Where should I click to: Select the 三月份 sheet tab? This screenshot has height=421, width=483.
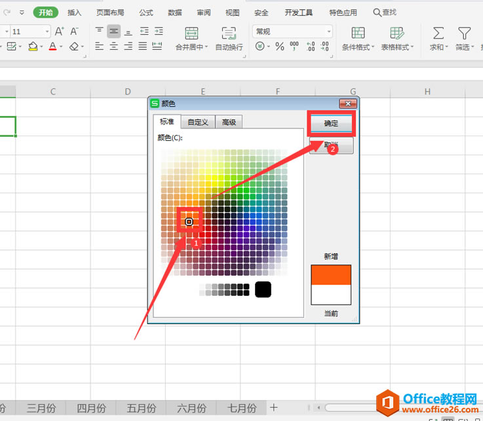[x=41, y=409]
